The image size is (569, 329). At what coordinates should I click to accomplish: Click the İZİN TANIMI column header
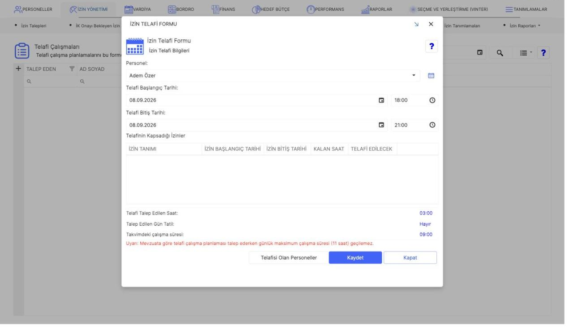(164, 149)
